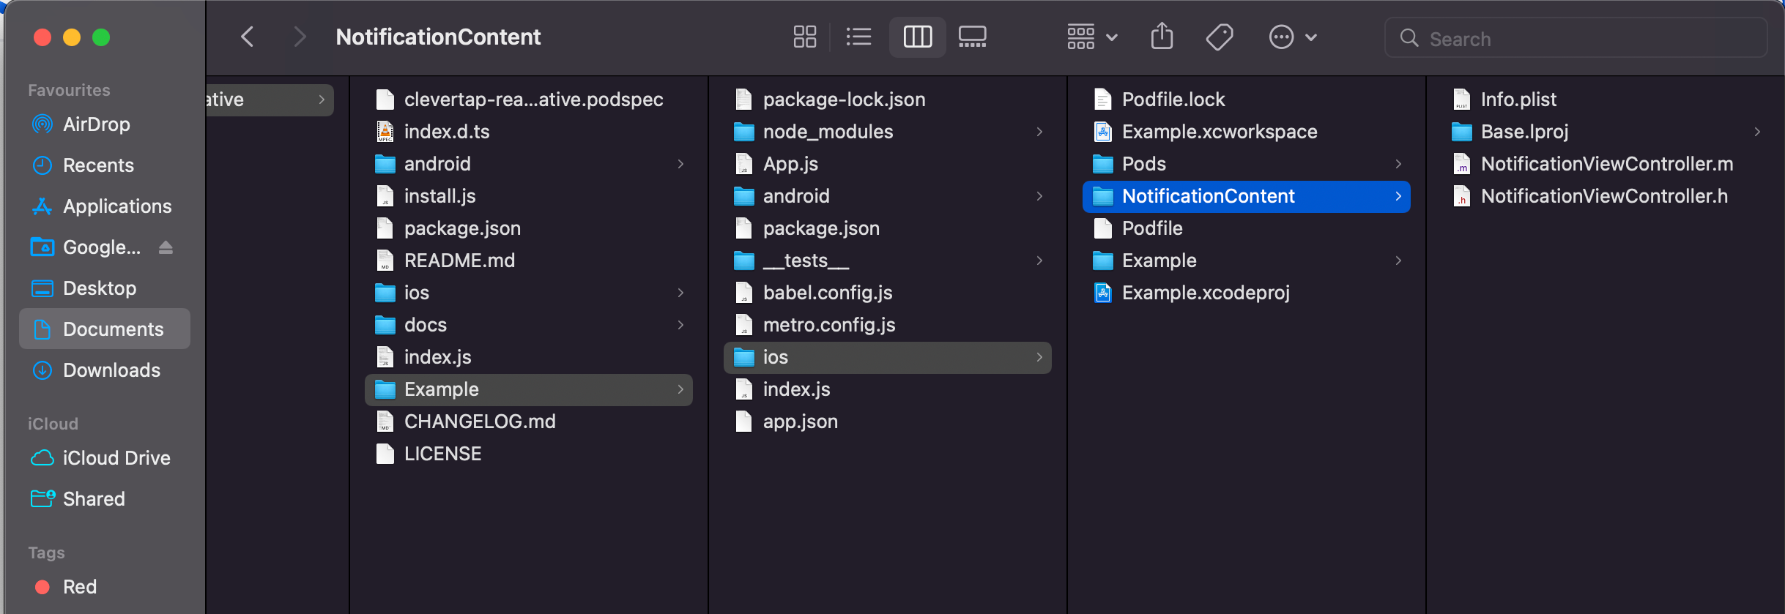Click the Base.lproj folder chevron
This screenshot has width=1785, height=614.
click(x=1757, y=132)
